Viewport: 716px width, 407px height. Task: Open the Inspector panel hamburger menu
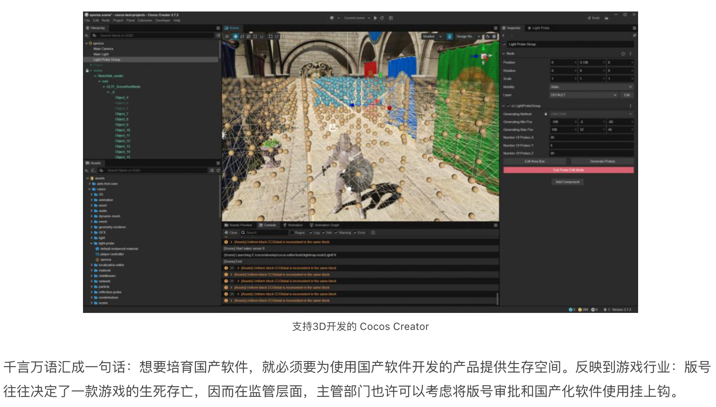tap(634, 28)
